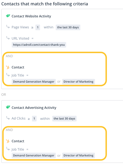Screen dimensions: 123x165
Task: Select the Page Views count value 1
Action: click(38, 27)
